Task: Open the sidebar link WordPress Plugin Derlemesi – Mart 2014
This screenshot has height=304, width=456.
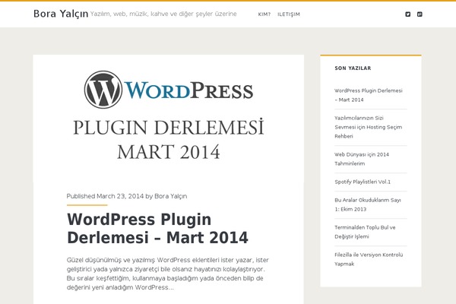Action: [x=368, y=95]
